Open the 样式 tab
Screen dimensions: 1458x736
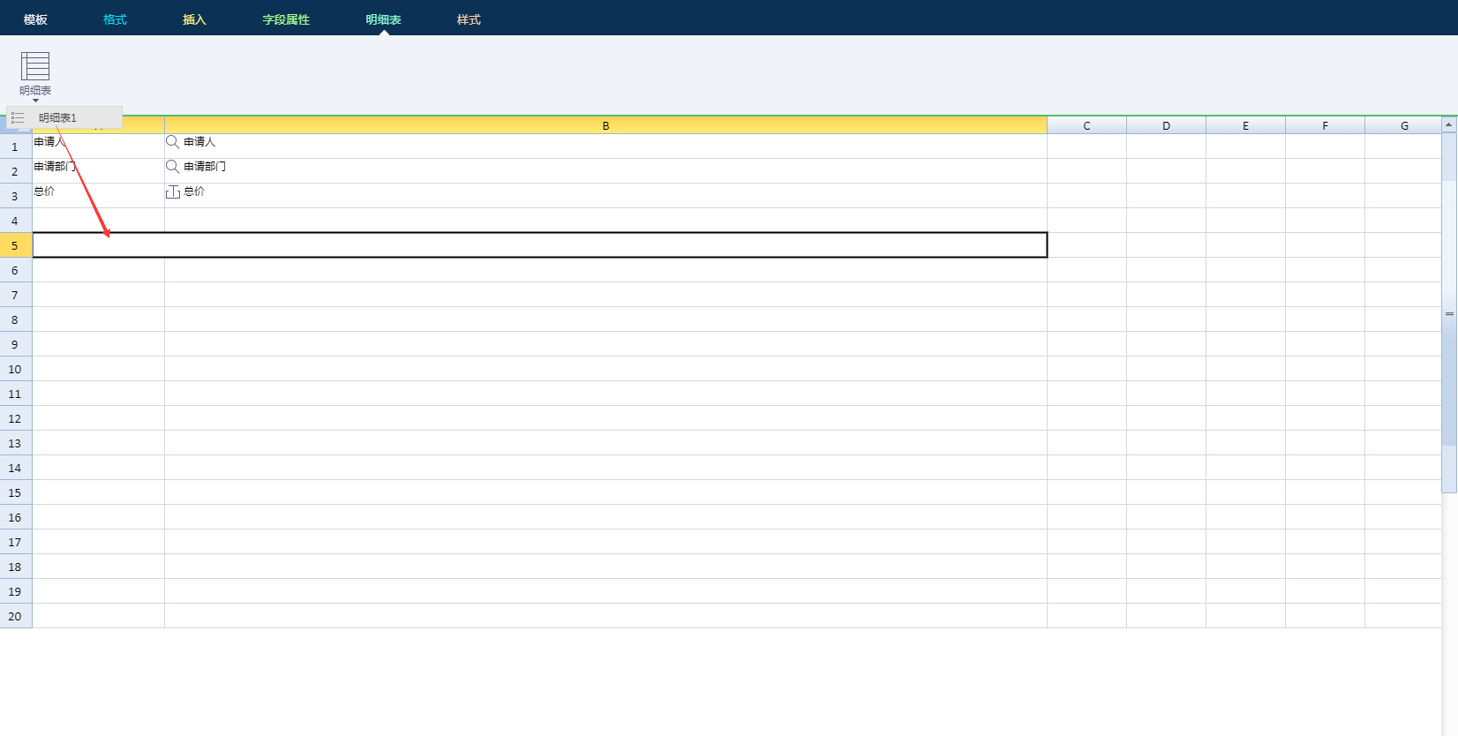pyautogui.click(x=469, y=19)
